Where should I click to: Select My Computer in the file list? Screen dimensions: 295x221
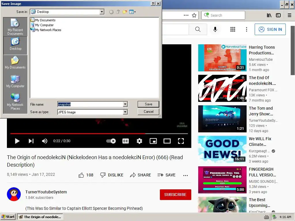pos(42,25)
